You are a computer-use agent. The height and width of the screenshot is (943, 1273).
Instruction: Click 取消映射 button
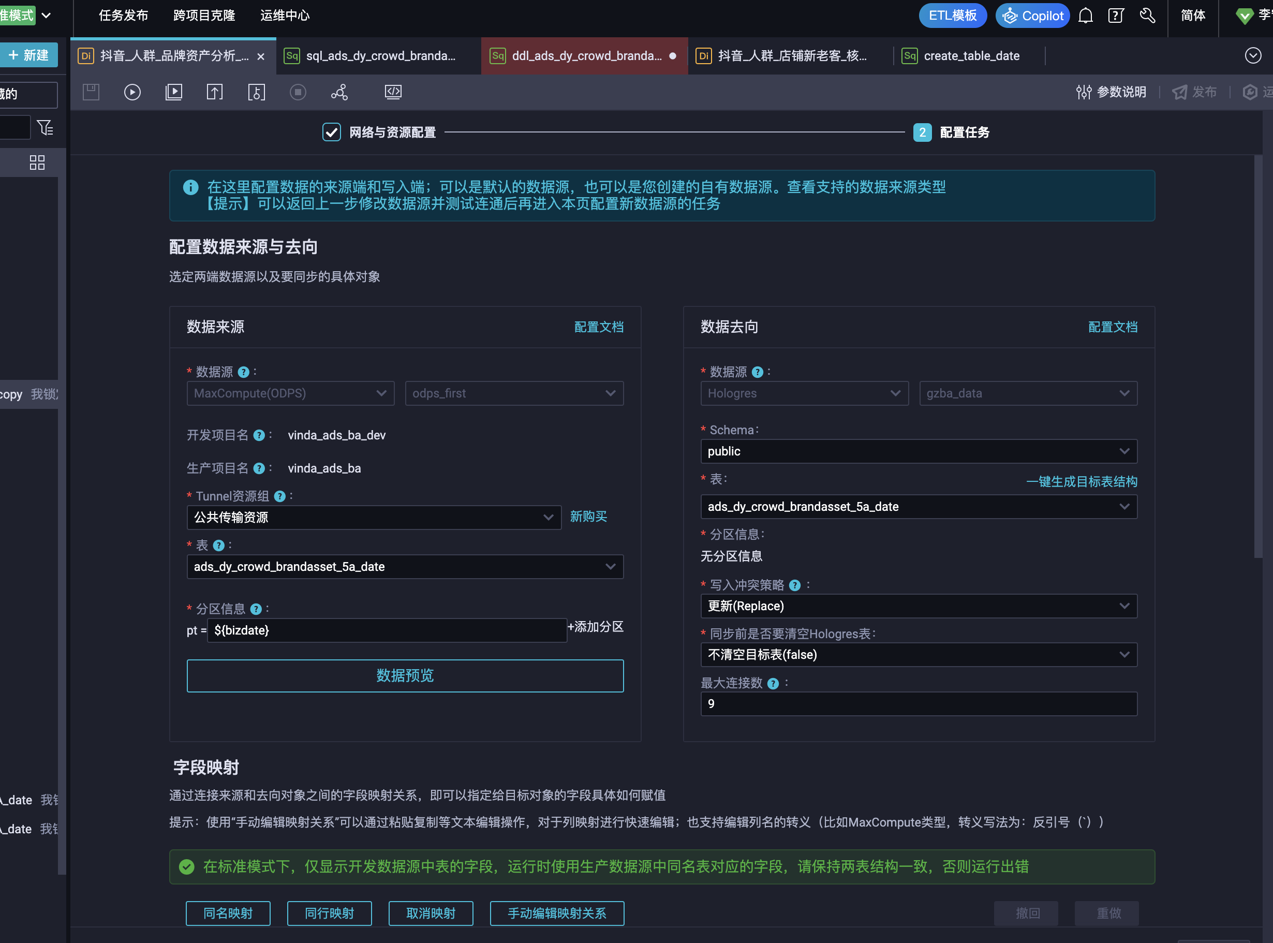pyautogui.click(x=431, y=913)
